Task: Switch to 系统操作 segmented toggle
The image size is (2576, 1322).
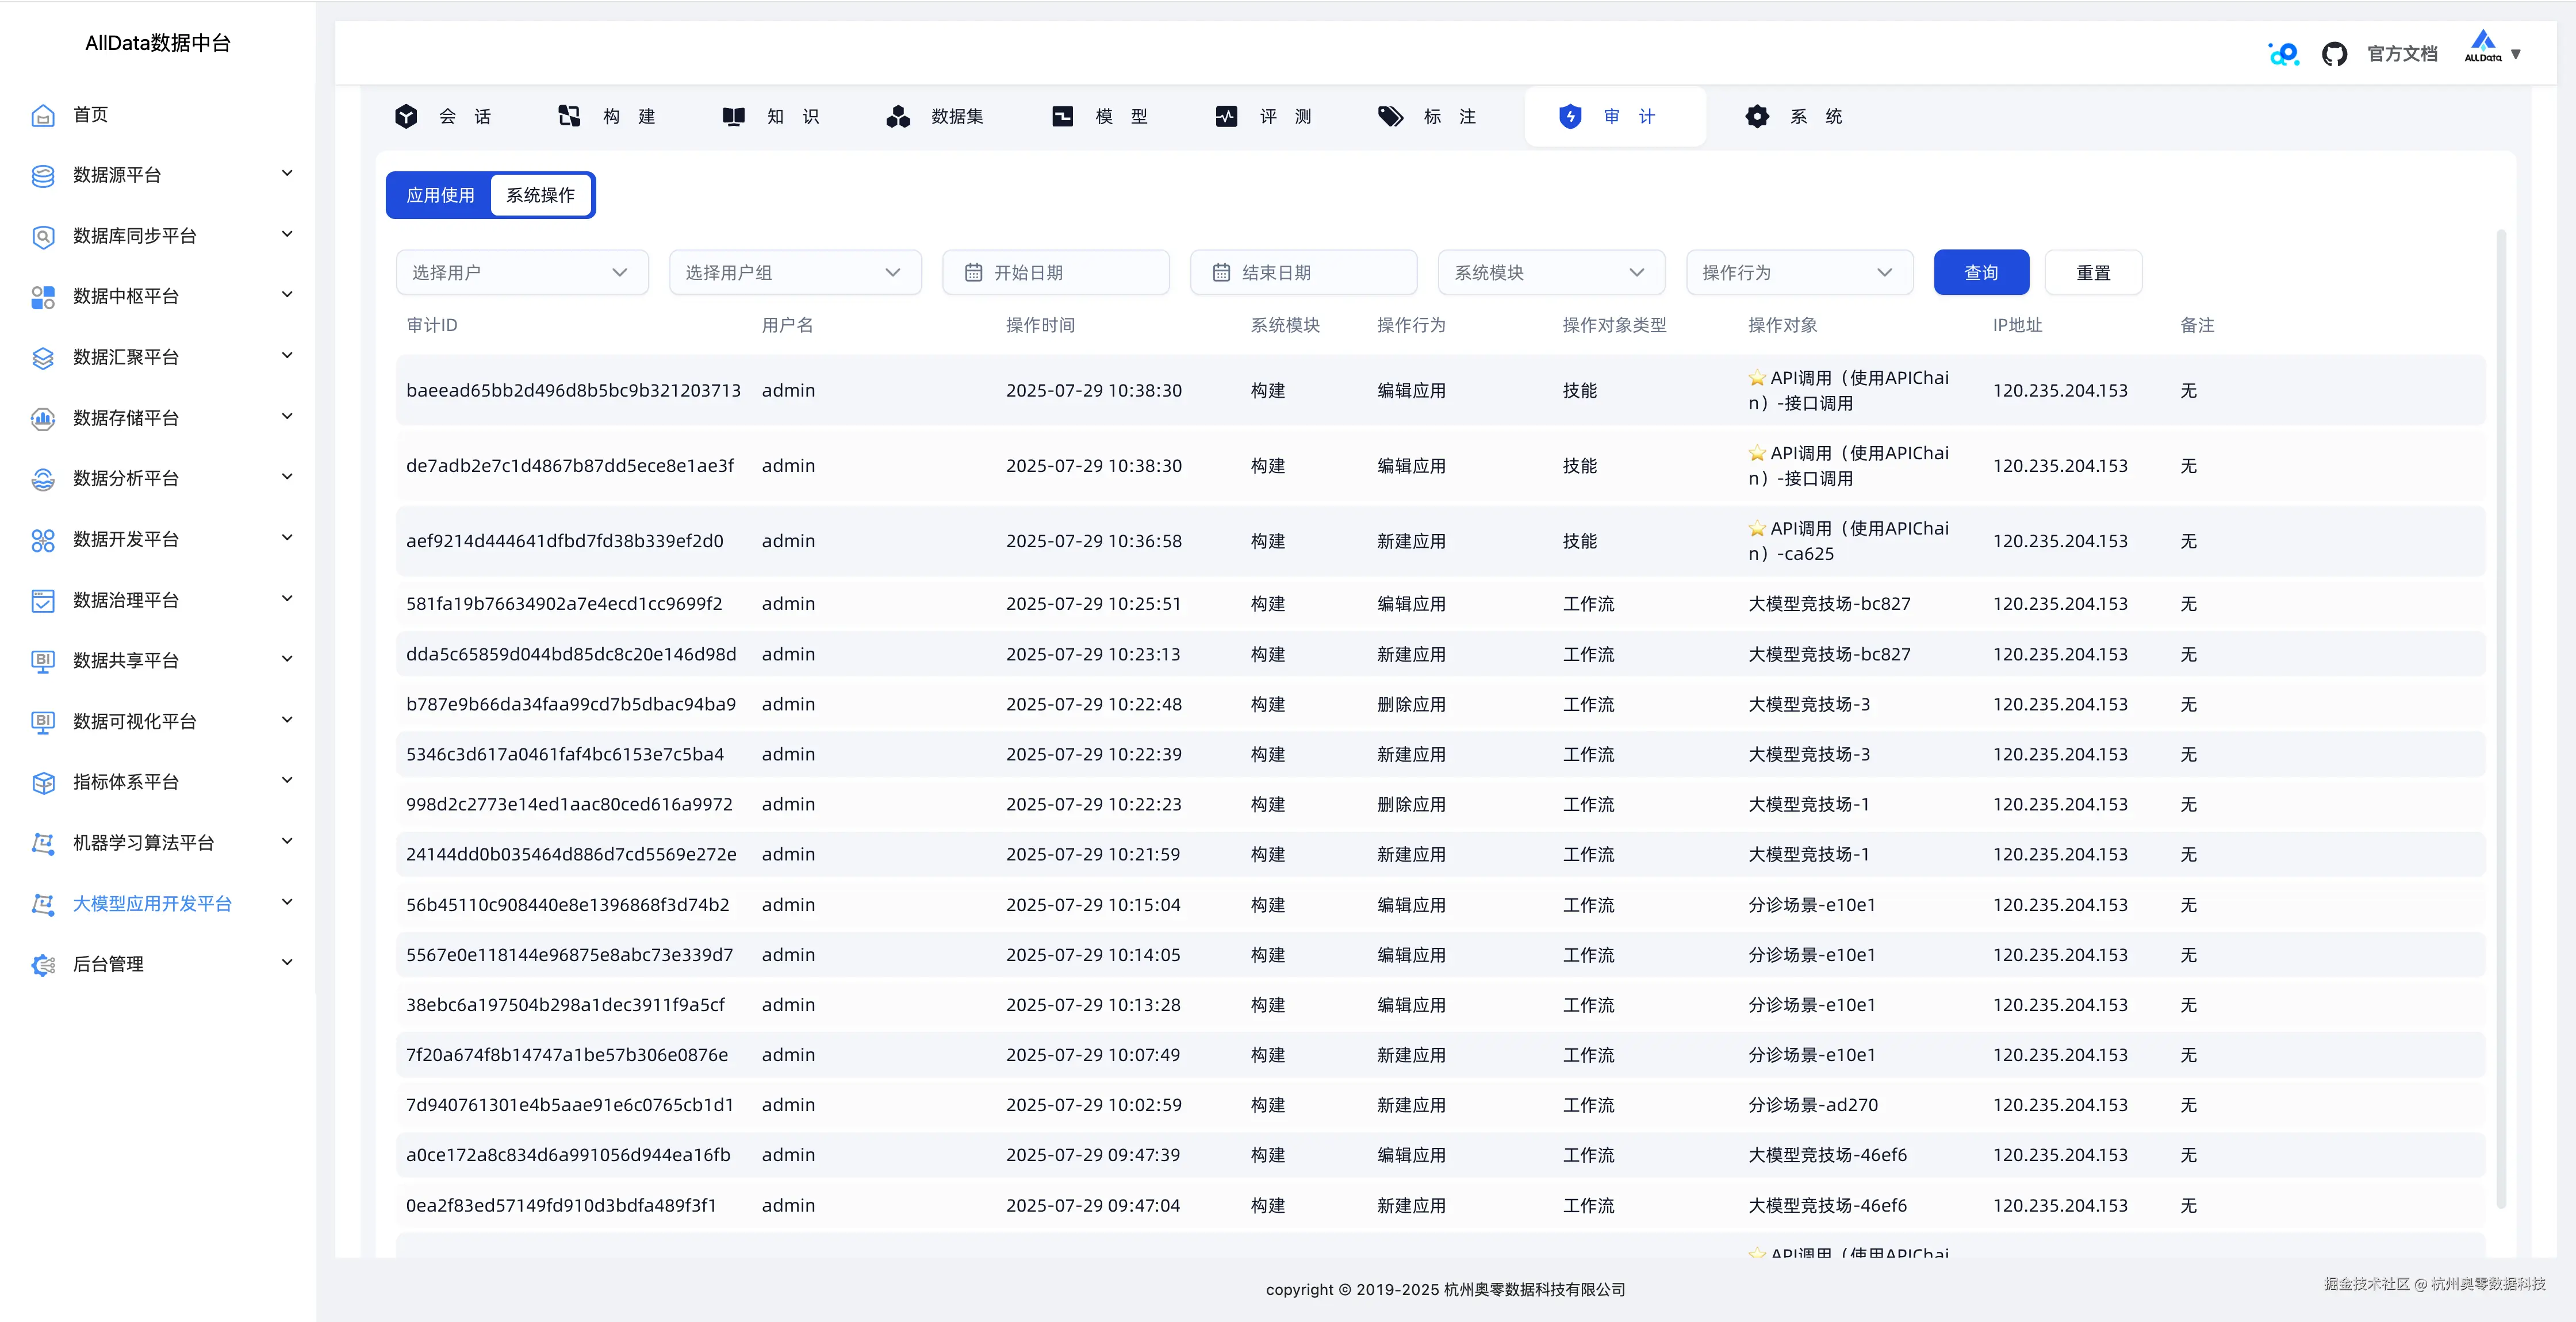Action: 540,195
